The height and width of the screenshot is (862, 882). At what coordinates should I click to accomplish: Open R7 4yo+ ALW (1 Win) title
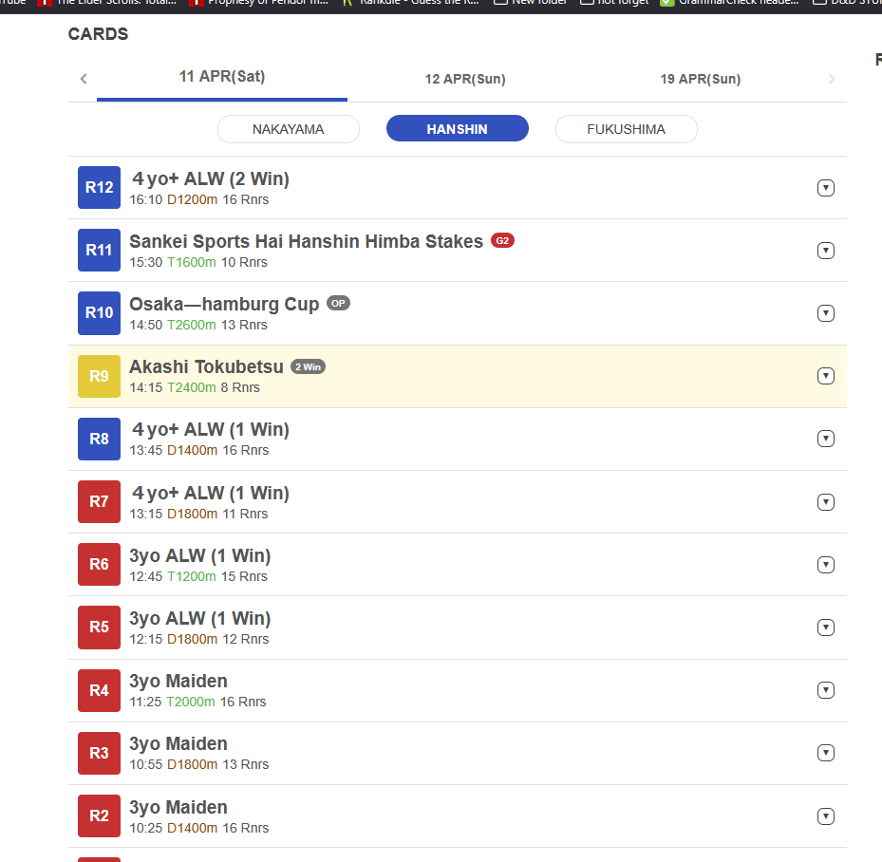tap(211, 493)
